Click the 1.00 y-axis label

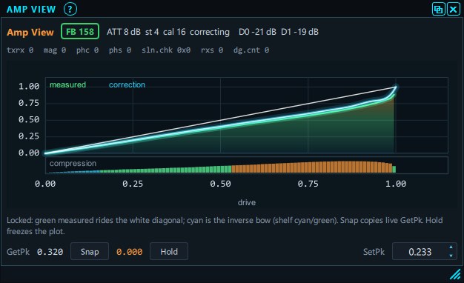tap(29, 87)
